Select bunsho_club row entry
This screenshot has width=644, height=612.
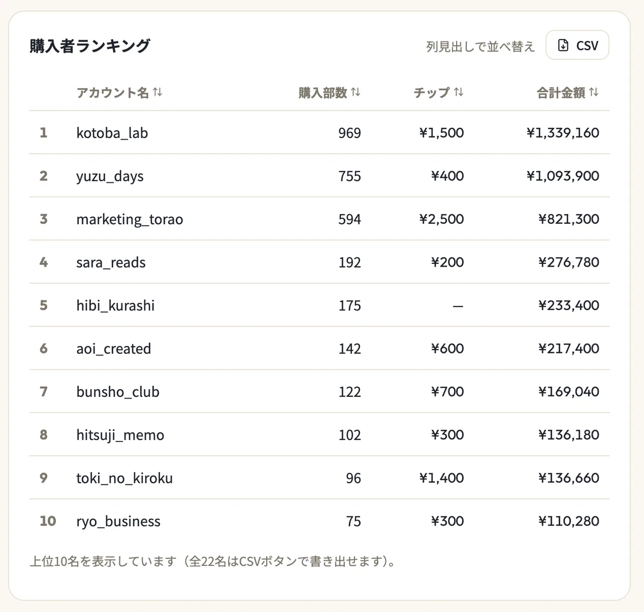[x=319, y=392]
